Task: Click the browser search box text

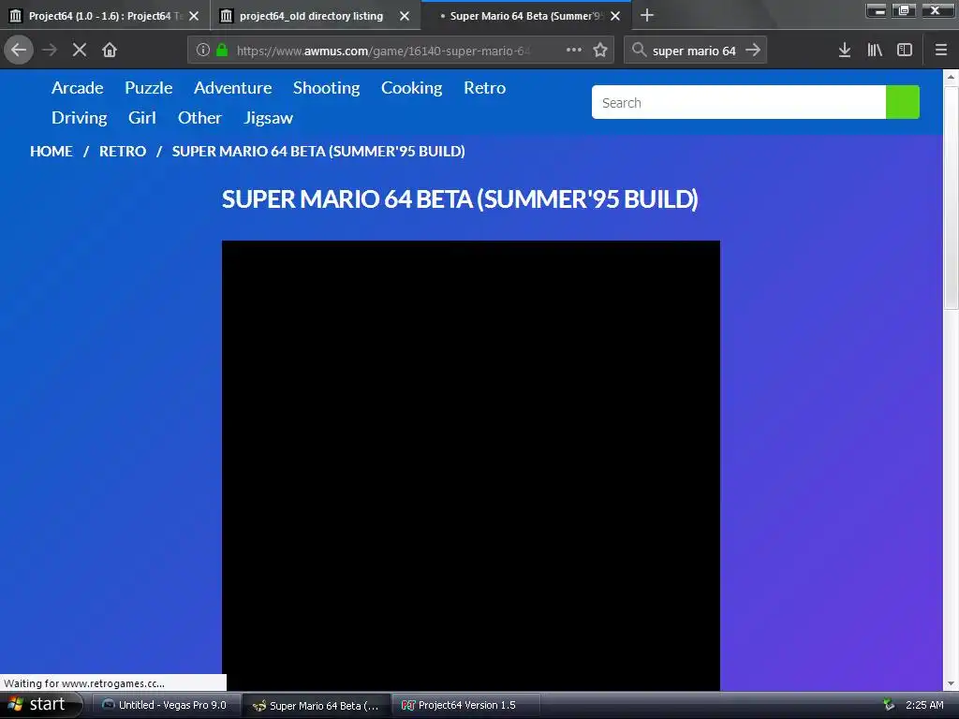Action: pos(694,51)
